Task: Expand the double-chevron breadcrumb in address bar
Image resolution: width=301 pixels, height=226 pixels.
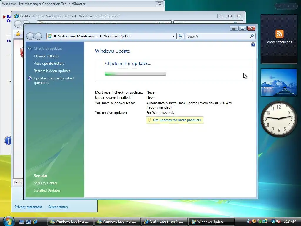Action: pyautogui.click(x=55, y=36)
